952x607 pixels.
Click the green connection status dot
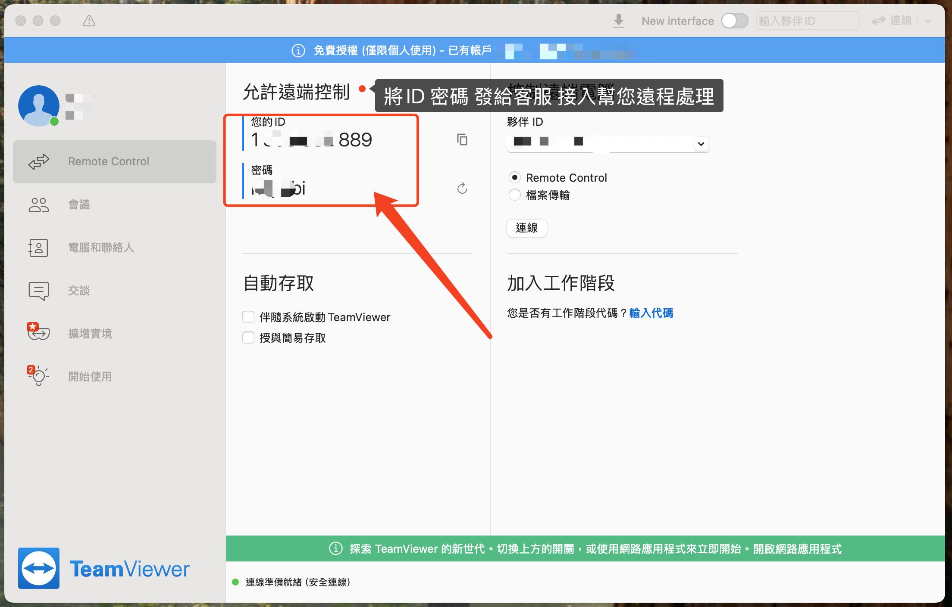click(235, 582)
